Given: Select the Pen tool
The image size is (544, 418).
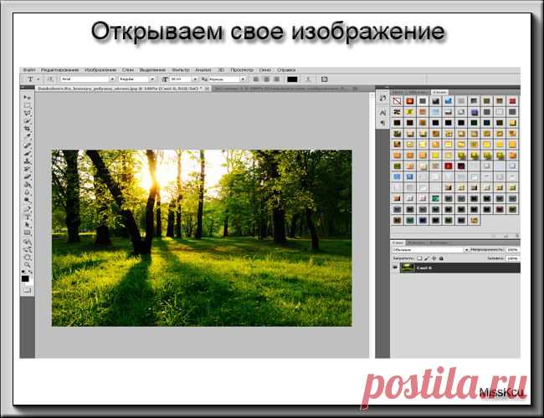Looking at the screenshot, I should (x=27, y=209).
